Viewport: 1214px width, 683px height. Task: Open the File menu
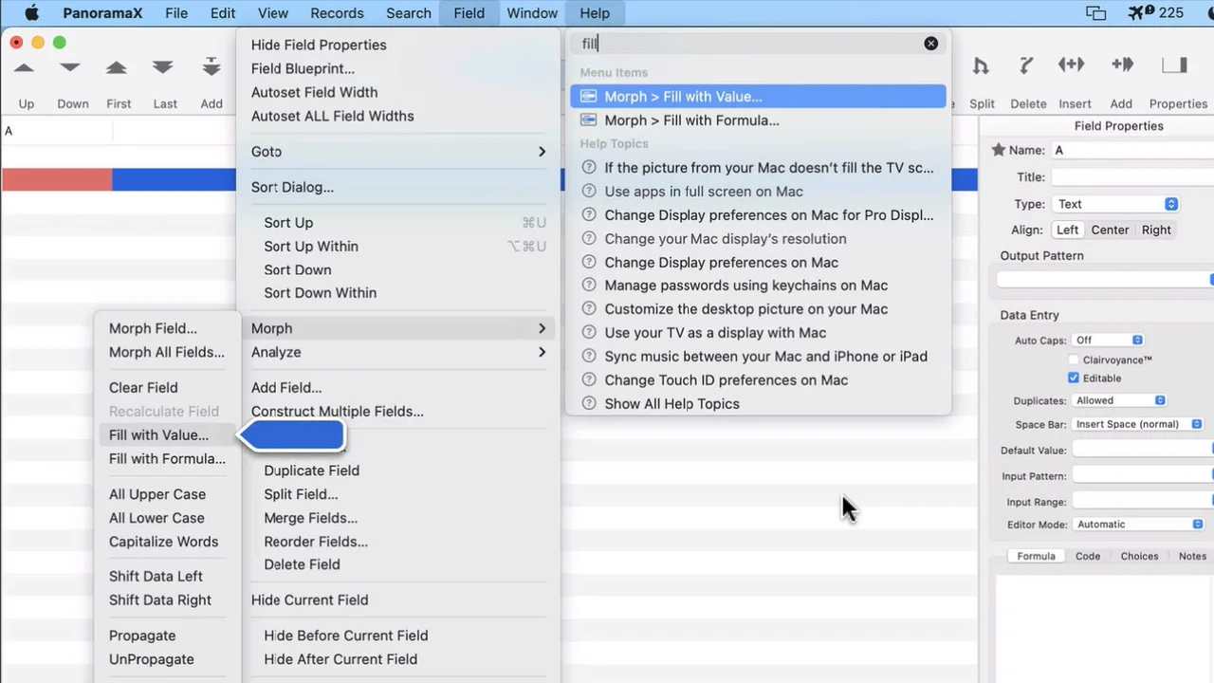click(176, 13)
